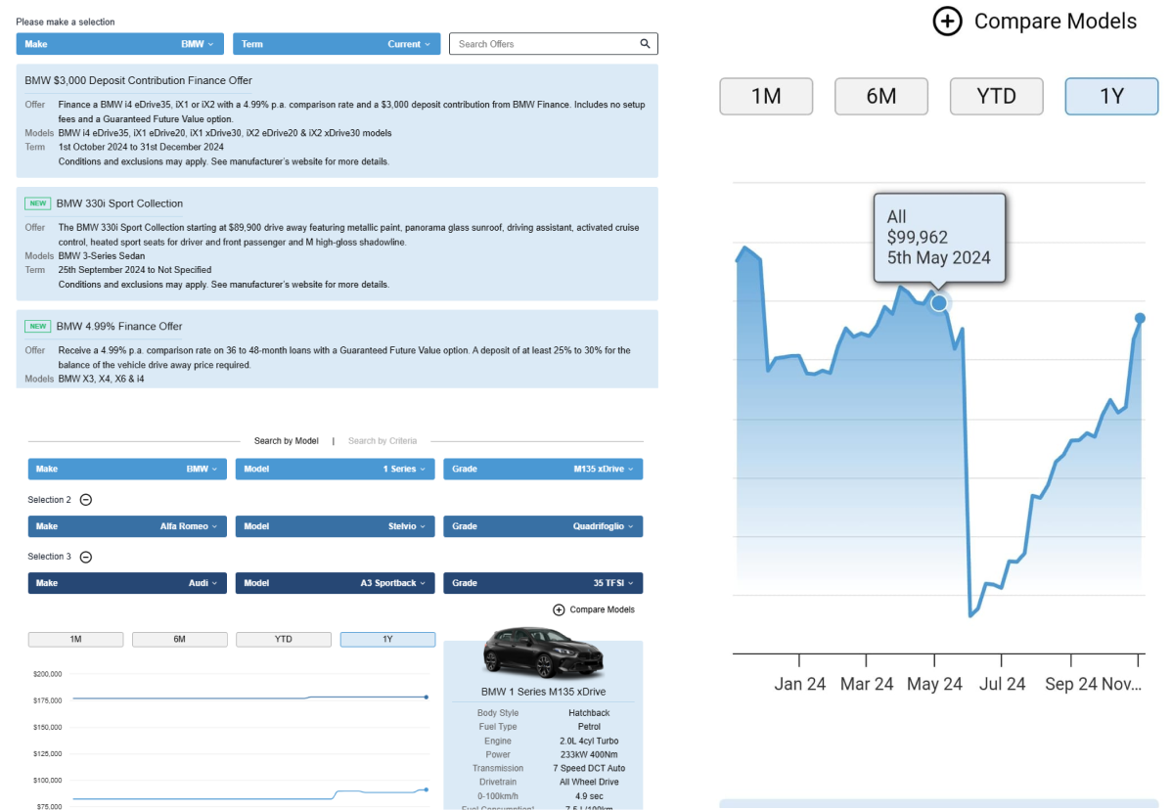Screen dimensions: 1171x810
Task: Open the Grade M135 xDrive dropdown
Action: coord(543,469)
